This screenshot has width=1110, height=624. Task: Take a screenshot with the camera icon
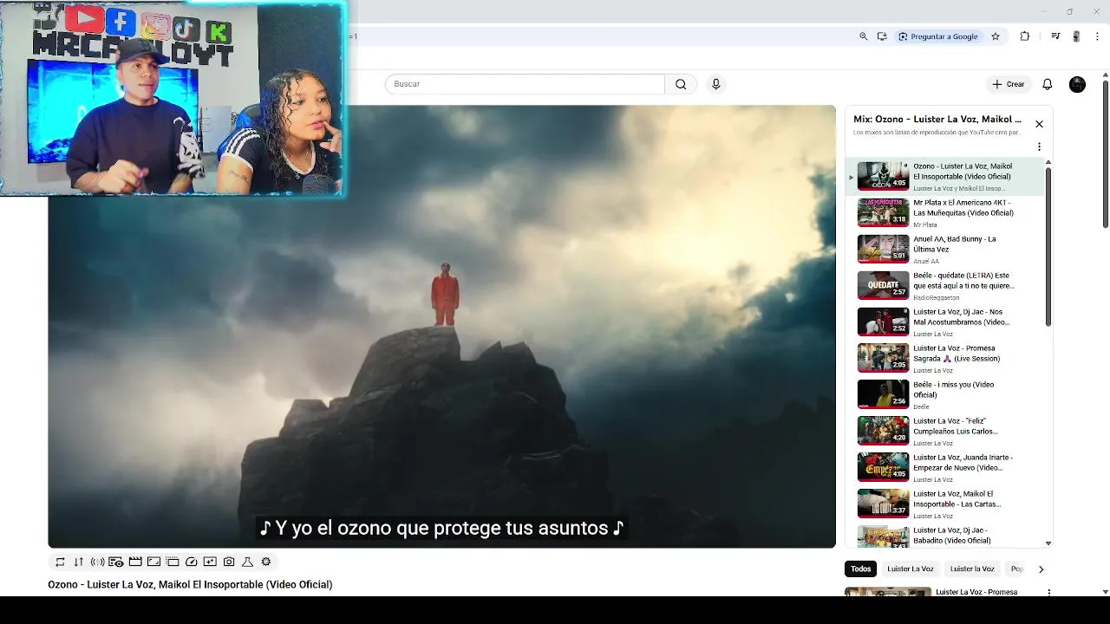click(229, 562)
